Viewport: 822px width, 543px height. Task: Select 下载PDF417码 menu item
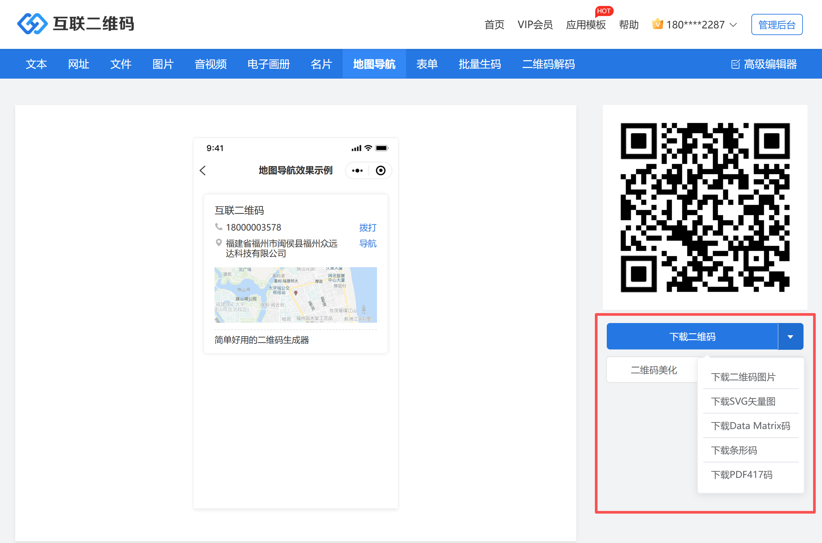coord(741,474)
